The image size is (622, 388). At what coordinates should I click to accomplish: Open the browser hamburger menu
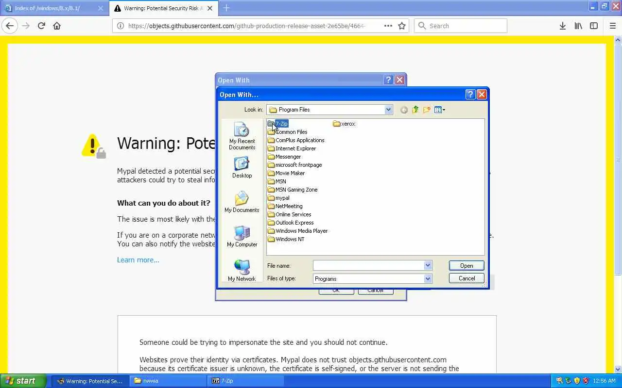612,26
